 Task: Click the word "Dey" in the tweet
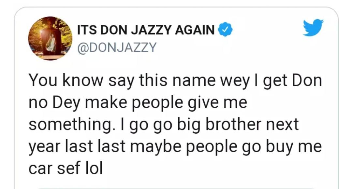click(x=66, y=103)
